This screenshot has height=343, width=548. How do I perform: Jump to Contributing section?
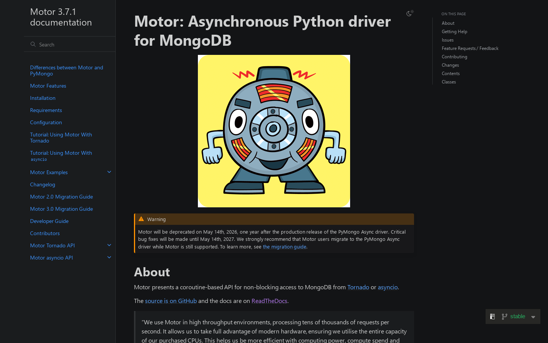click(454, 57)
